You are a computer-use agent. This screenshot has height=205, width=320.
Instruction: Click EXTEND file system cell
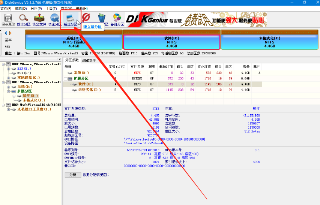tap(137, 78)
